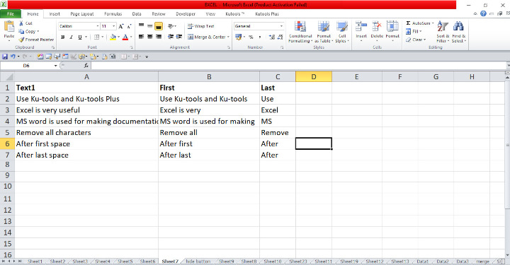The height and width of the screenshot is (265, 510).
Task: Click the Fill button
Action: pyautogui.click(x=414, y=32)
